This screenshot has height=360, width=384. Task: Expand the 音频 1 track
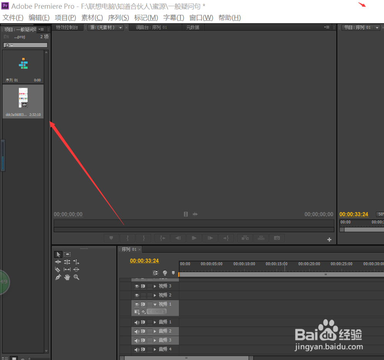coord(155,322)
